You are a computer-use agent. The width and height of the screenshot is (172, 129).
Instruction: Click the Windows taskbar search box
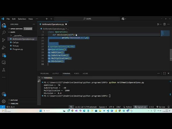pyautogui.click(x=52, y=111)
